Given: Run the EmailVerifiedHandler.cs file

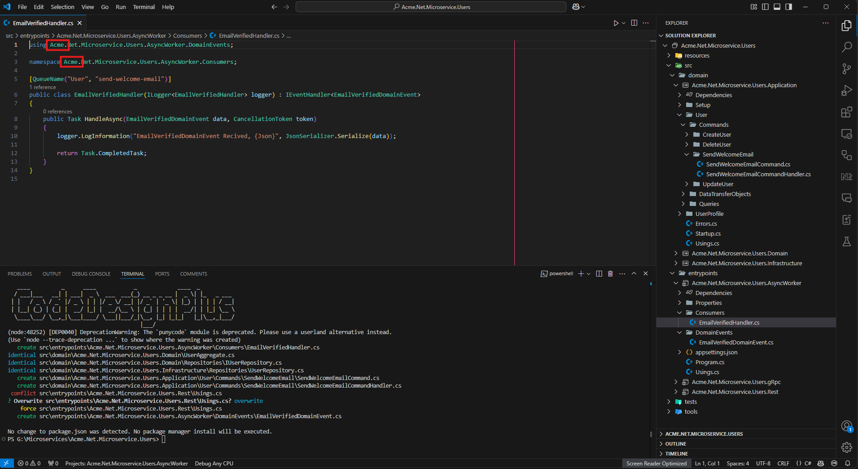Looking at the screenshot, I should point(616,23).
